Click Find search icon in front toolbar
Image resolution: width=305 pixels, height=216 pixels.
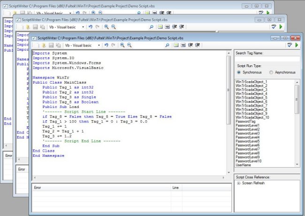point(168,45)
